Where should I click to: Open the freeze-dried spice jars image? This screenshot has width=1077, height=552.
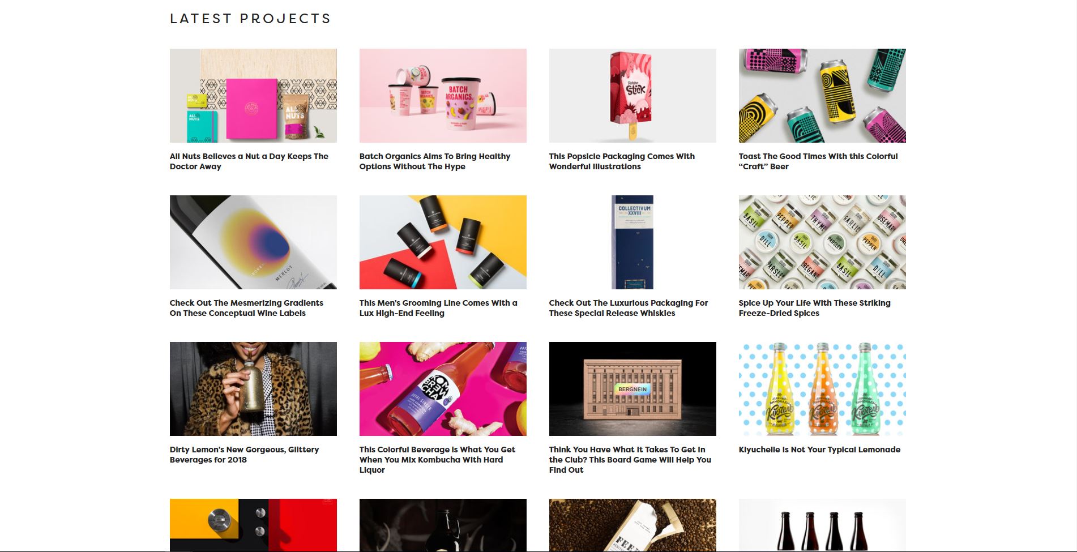(822, 242)
